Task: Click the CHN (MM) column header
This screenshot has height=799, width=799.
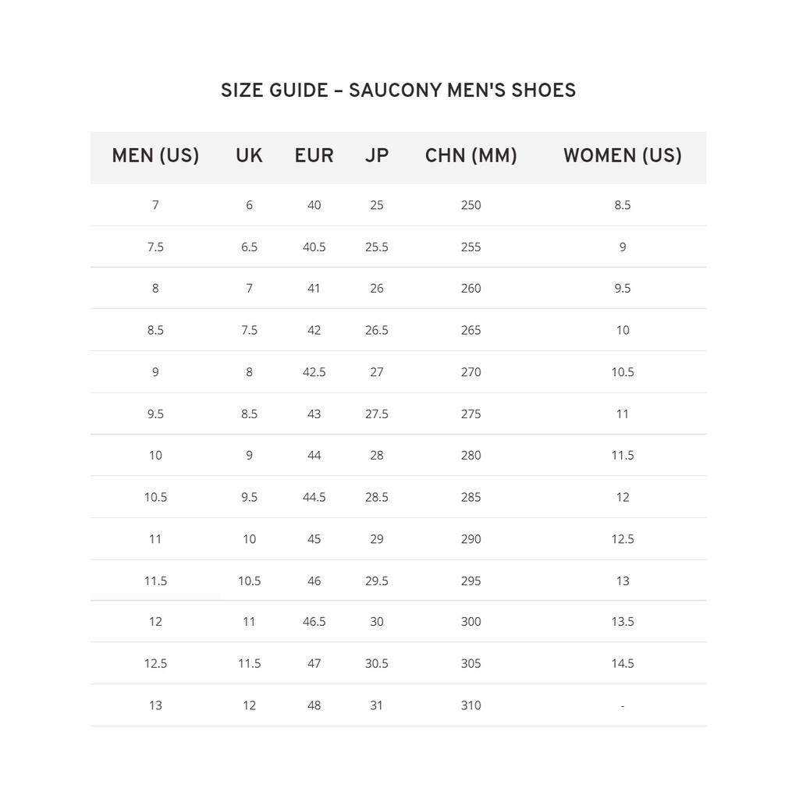Action: (x=471, y=156)
